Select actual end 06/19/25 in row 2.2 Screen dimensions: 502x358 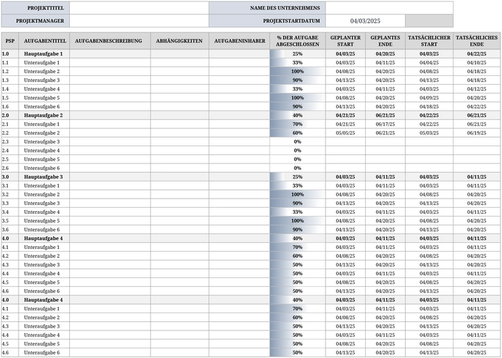476,133
